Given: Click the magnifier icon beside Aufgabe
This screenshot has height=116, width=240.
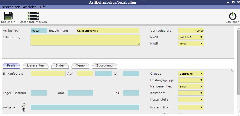Looking at the screenshot, I should point(24,105).
